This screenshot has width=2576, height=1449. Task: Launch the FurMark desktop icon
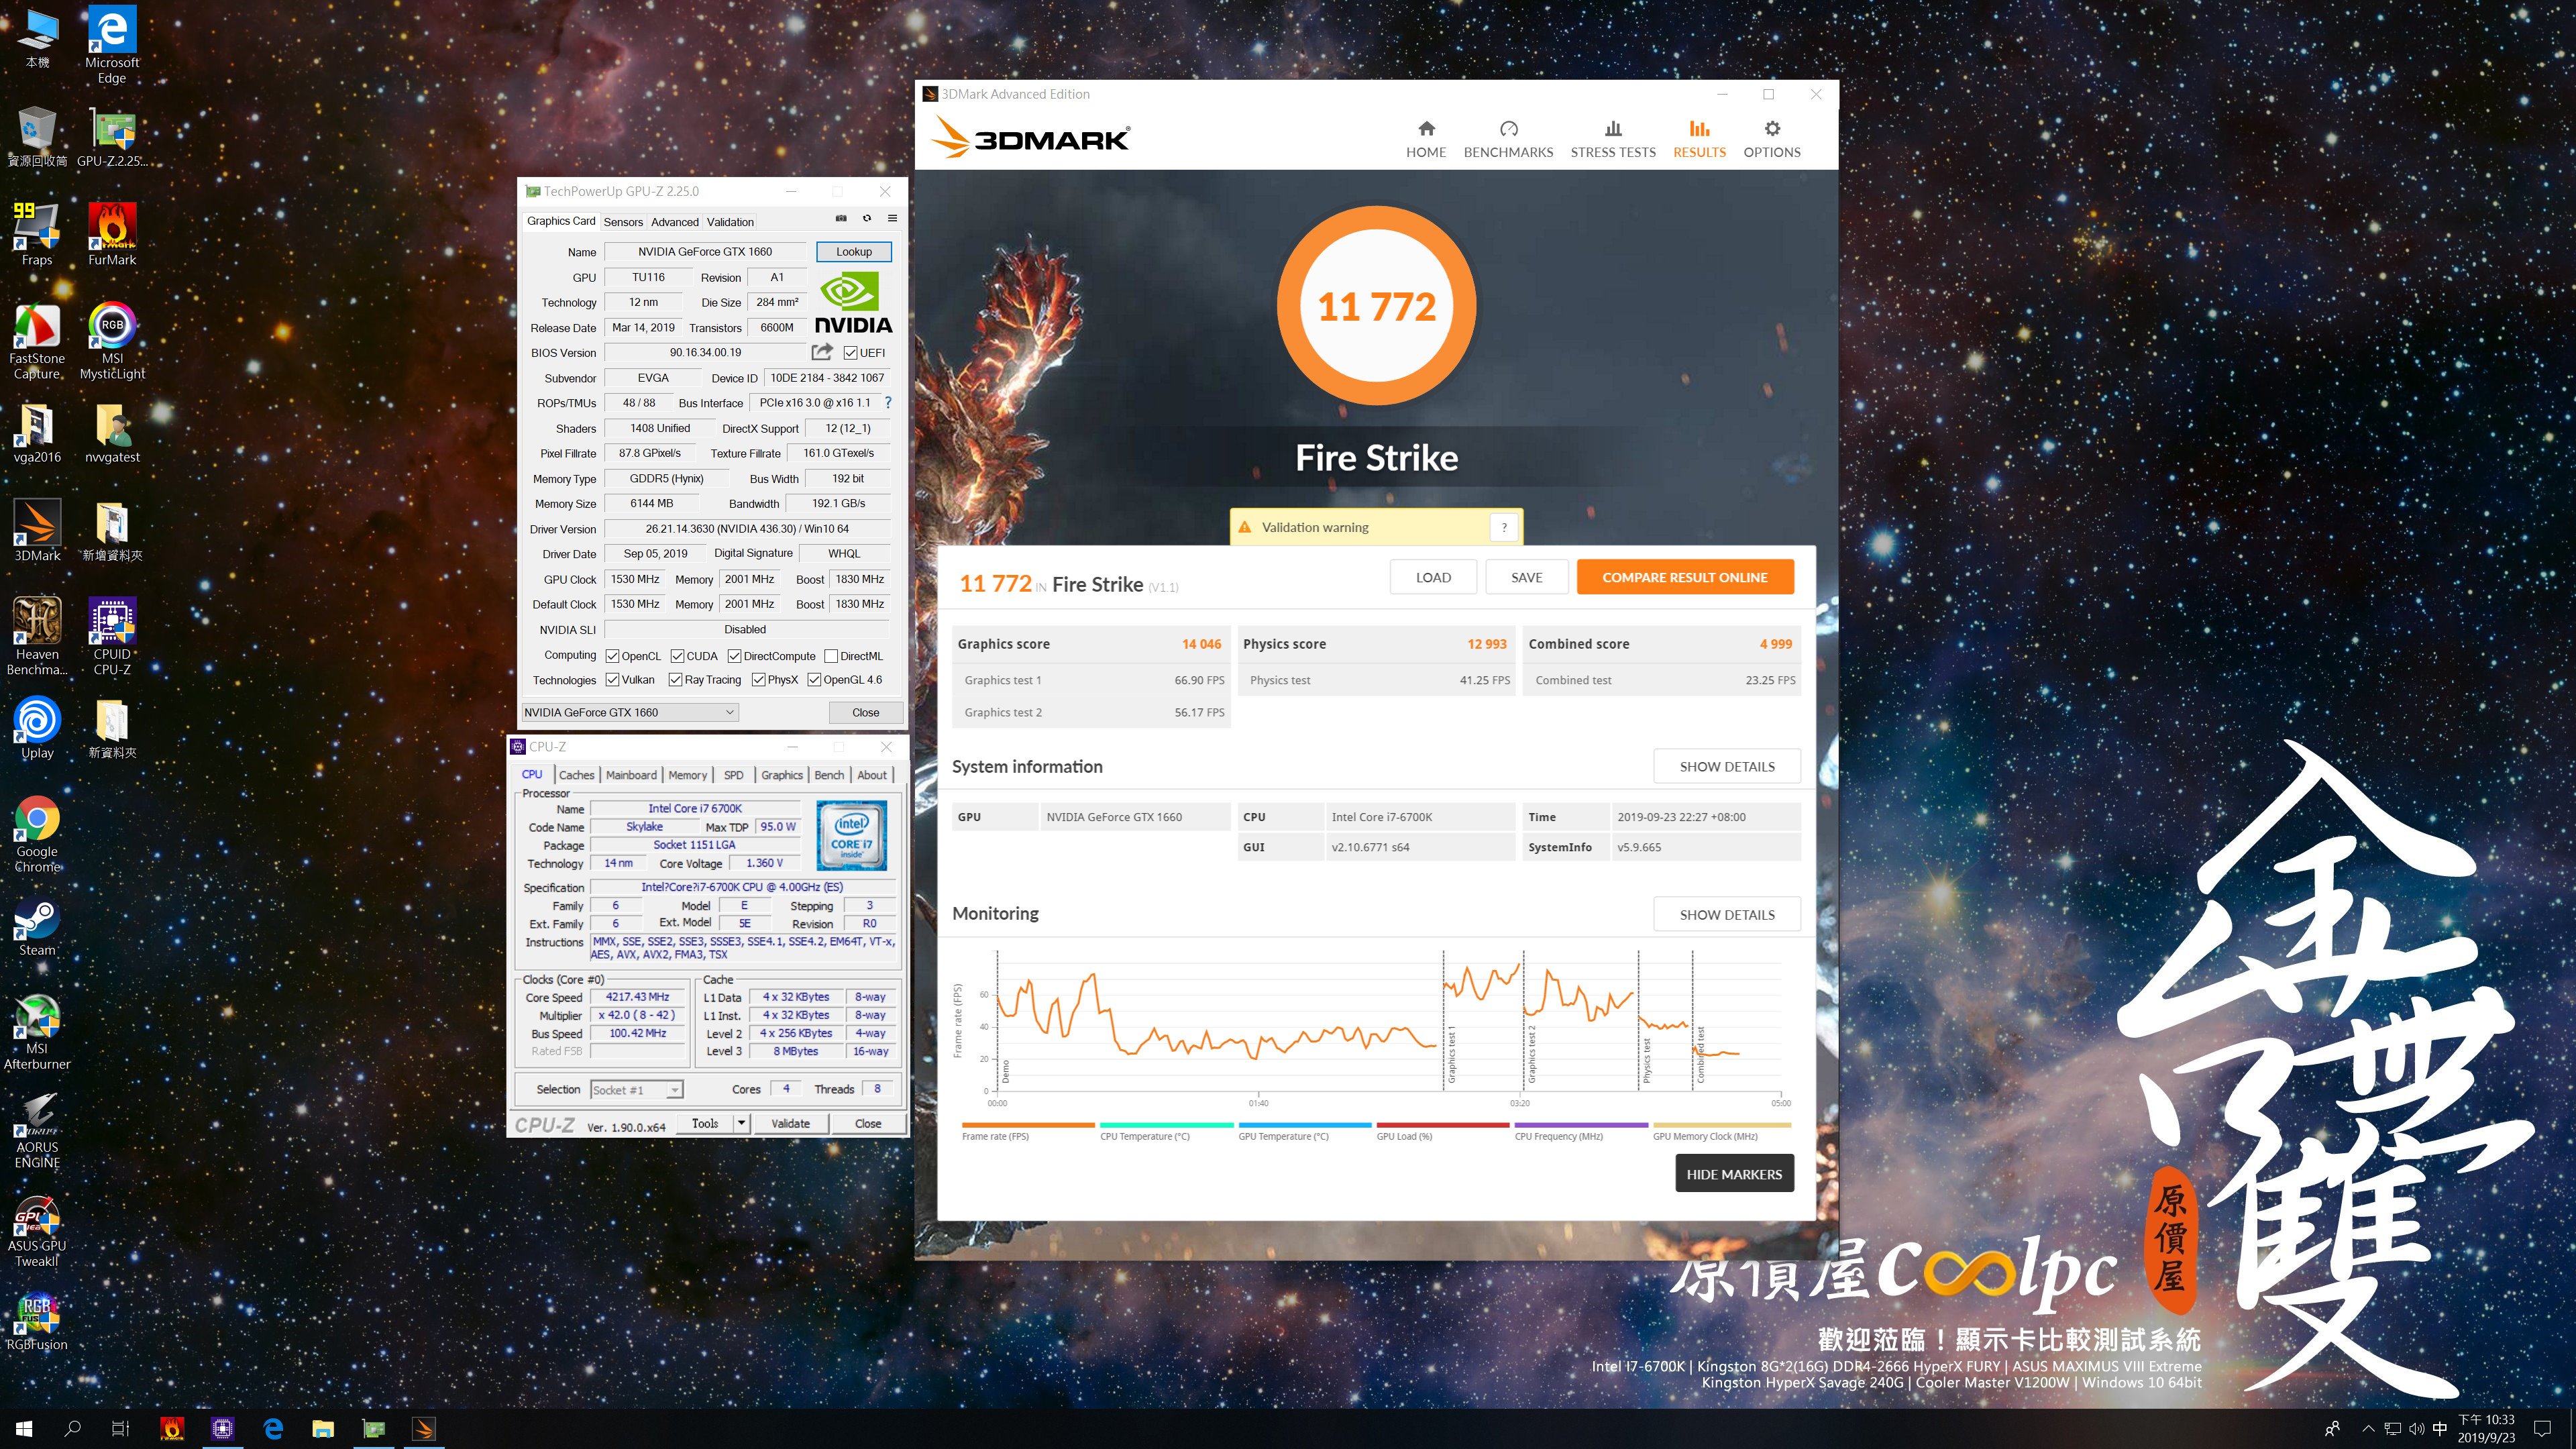click(112, 233)
